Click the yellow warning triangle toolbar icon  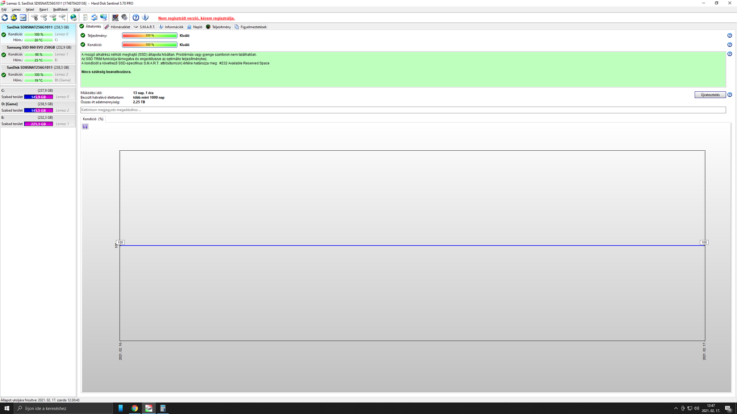point(14,17)
